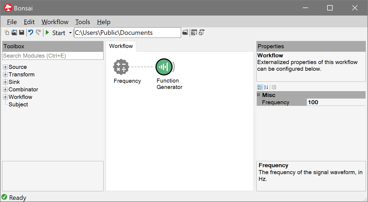368x202 pixels.
Task: Open the Help menu
Action: click(104, 22)
